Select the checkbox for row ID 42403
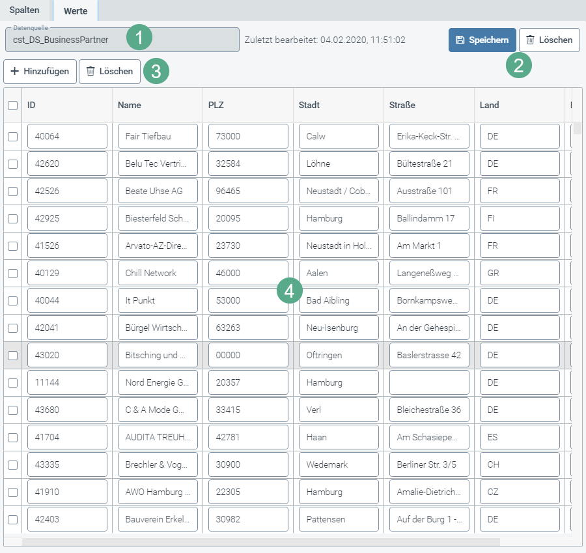The image size is (586, 553). [12, 520]
